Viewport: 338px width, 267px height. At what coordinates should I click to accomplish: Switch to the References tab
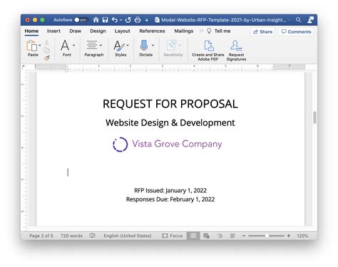click(152, 31)
